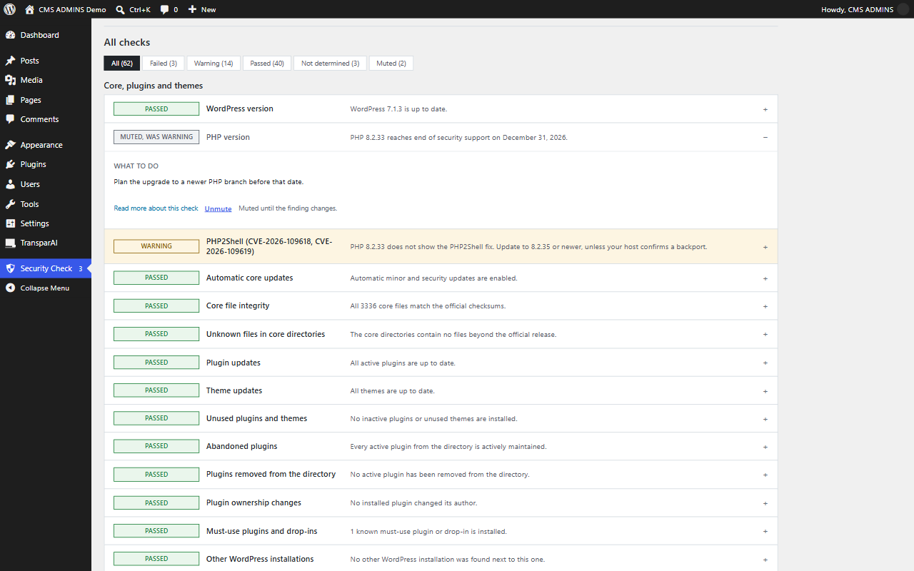
Task: Click the Users person icon
Action: coord(10,184)
